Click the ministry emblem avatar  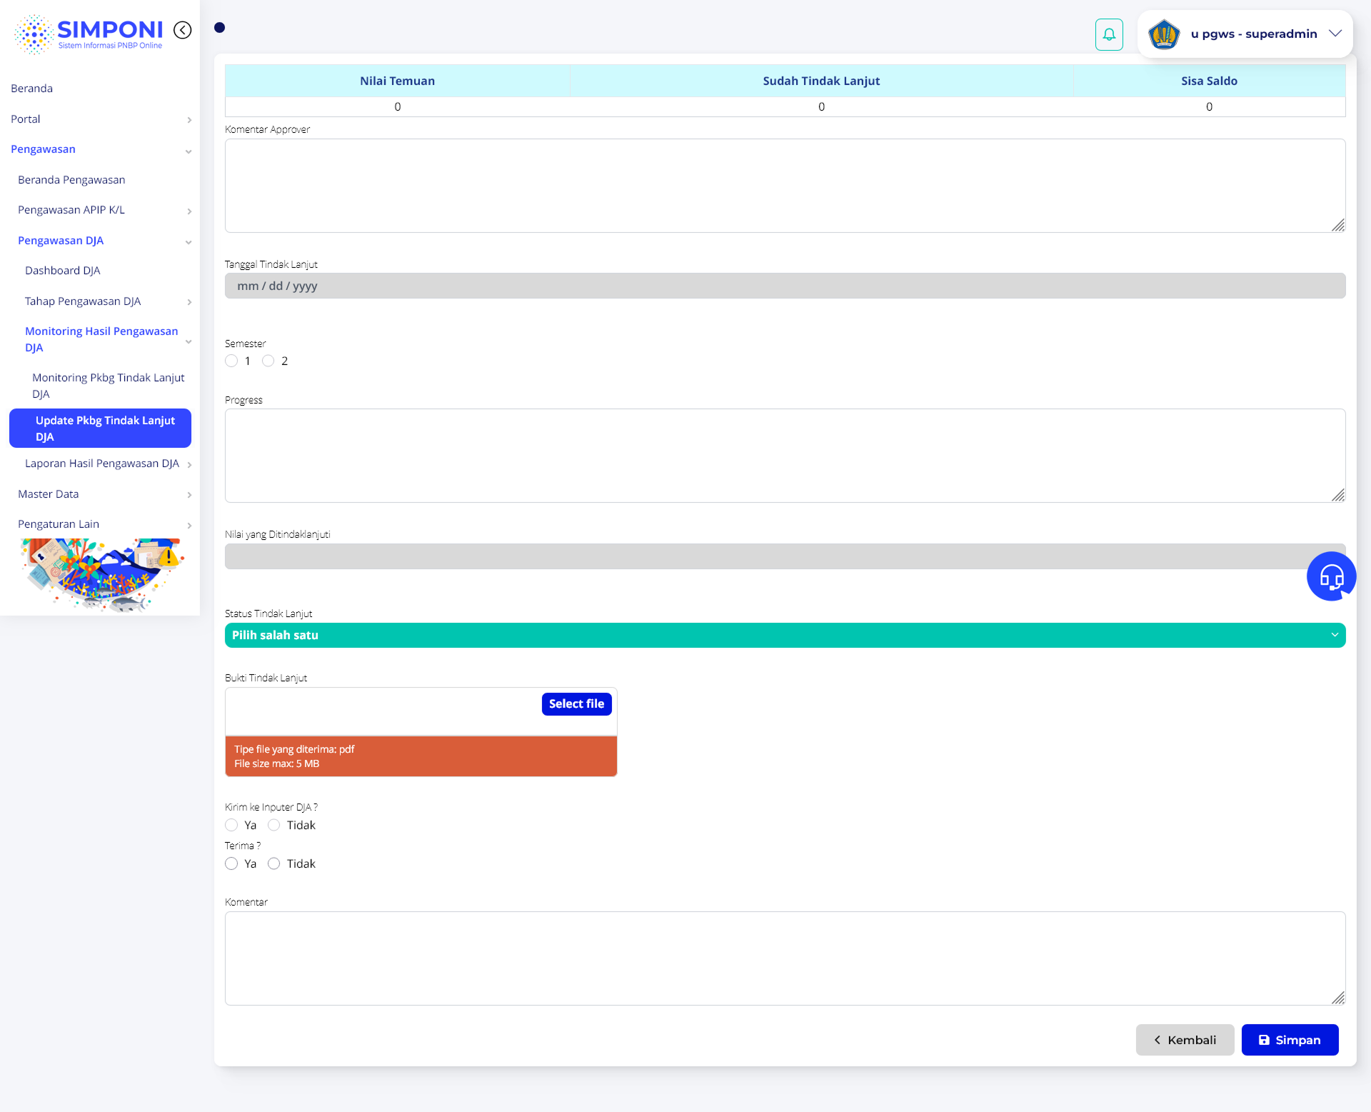click(x=1164, y=34)
